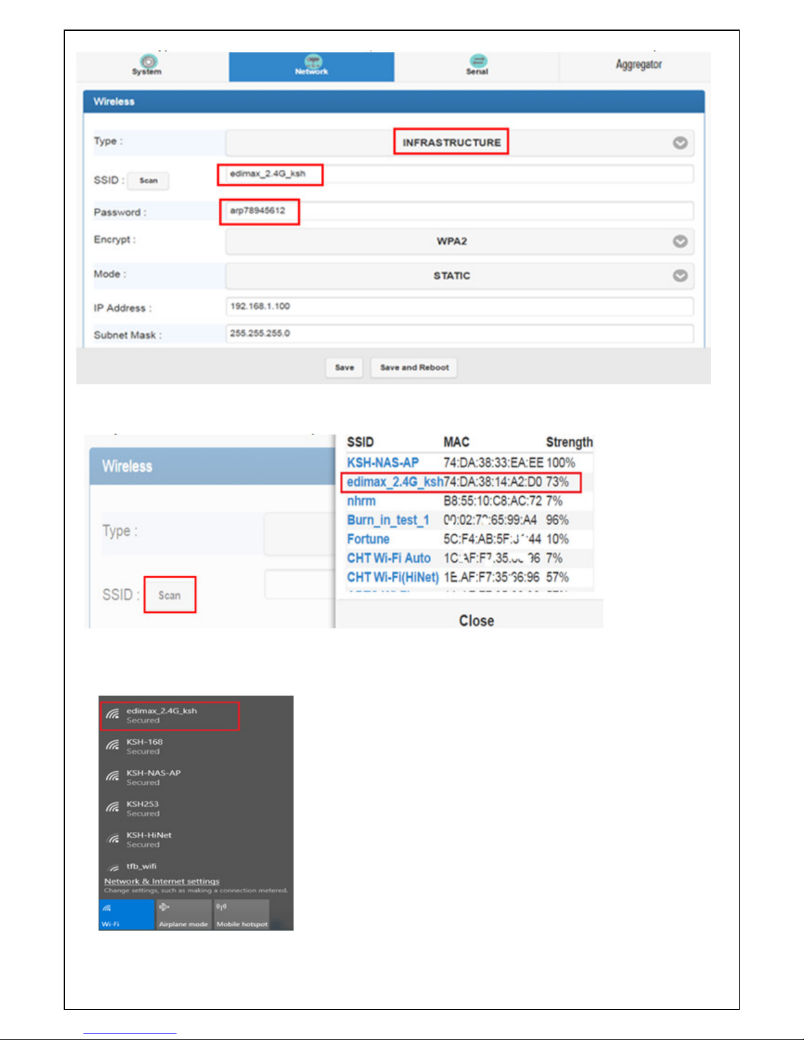Click the STATIC mode selector
Viewport: 804px width, 1040px height.
(x=459, y=276)
